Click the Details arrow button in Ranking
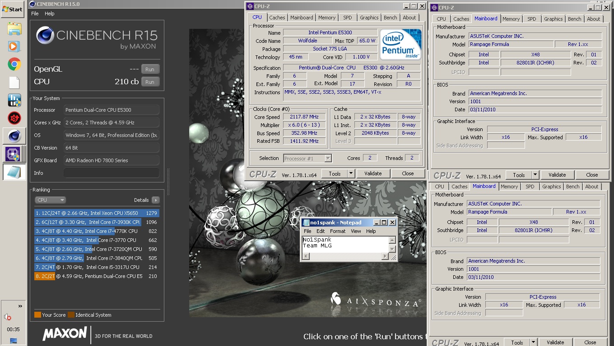 pos(155,200)
